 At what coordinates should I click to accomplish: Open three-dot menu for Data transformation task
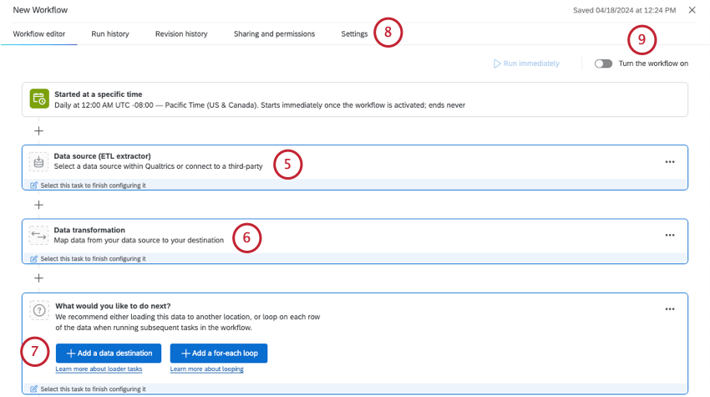[670, 235]
